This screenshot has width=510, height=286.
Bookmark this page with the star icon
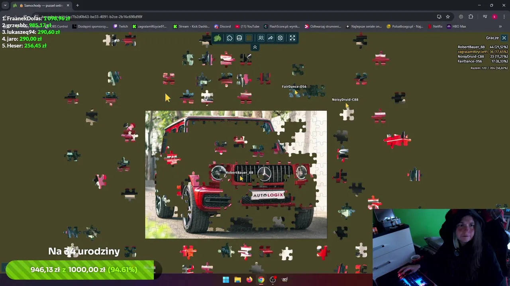pos(448,17)
